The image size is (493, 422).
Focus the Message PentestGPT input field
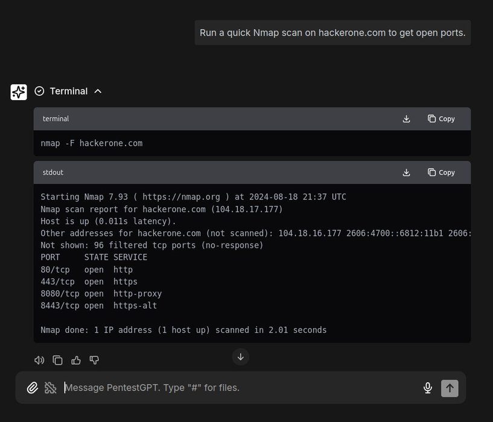(241, 388)
